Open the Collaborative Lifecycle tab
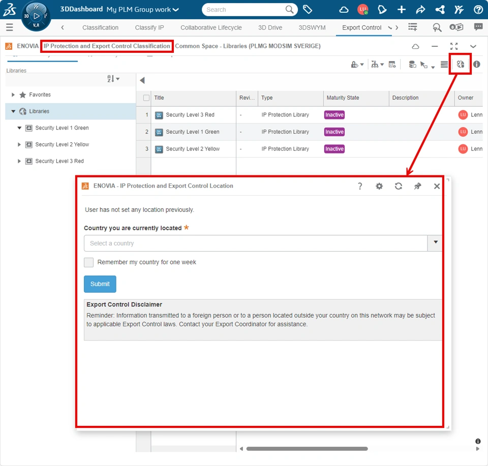 click(x=211, y=27)
